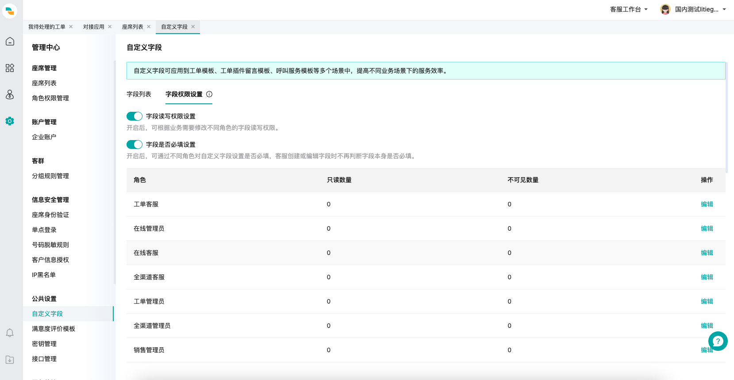Open 座席列表 in the sidebar menu

coord(44,83)
